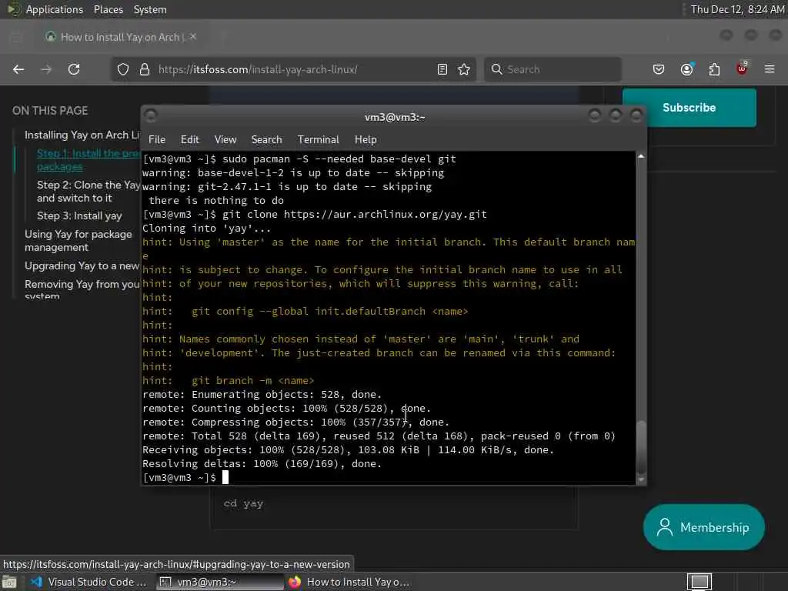This screenshot has height=591, width=788.
Task: Open the terminal File menu
Action: pos(157,140)
